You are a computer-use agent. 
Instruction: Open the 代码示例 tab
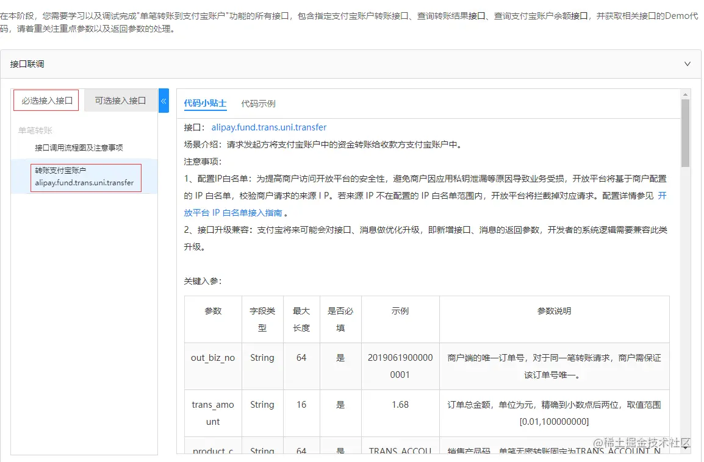(x=258, y=104)
